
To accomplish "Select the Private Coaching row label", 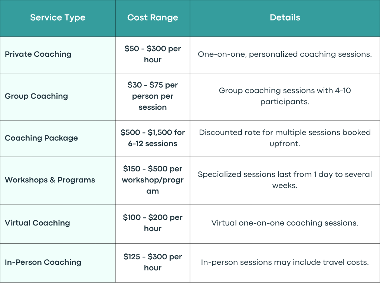I will (x=38, y=54).
